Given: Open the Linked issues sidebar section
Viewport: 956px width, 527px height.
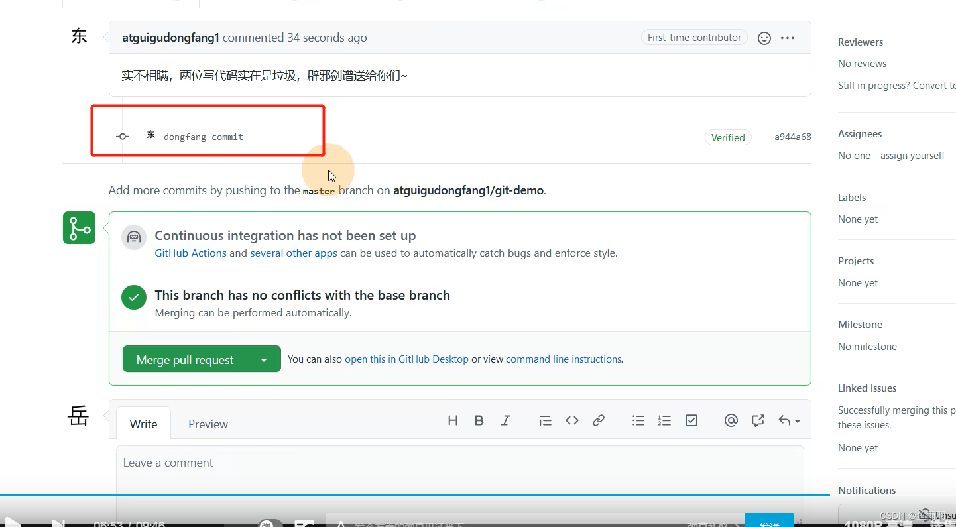Looking at the screenshot, I should (867, 388).
